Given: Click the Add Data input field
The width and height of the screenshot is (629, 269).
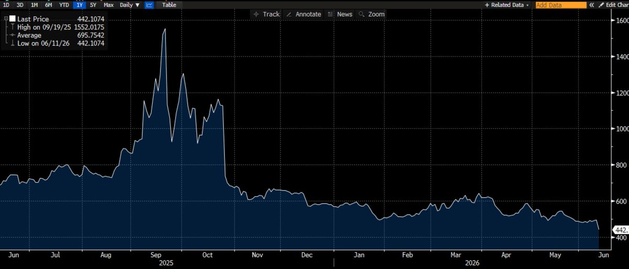Looking at the screenshot, I should [x=561, y=5].
